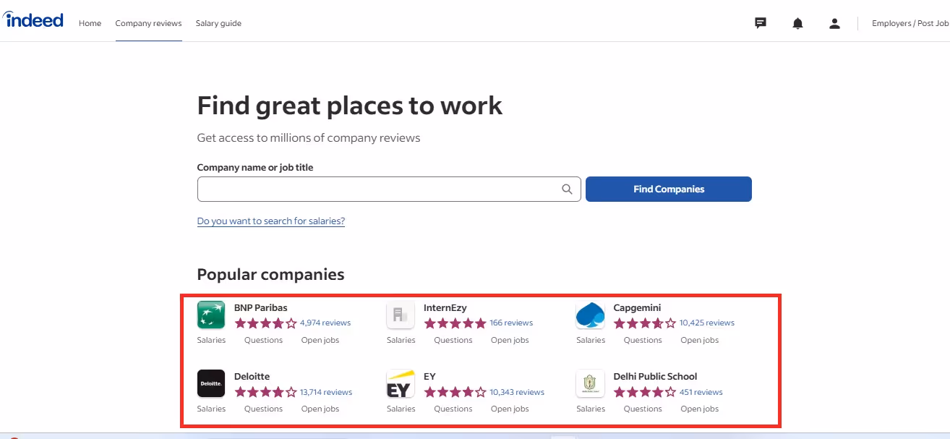Select the BNP Paribas company logo
The width and height of the screenshot is (950, 439).
click(210, 315)
